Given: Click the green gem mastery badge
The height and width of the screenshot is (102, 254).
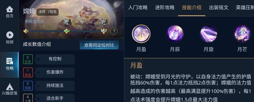Looking at the screenshot, I should pos(67,31).
